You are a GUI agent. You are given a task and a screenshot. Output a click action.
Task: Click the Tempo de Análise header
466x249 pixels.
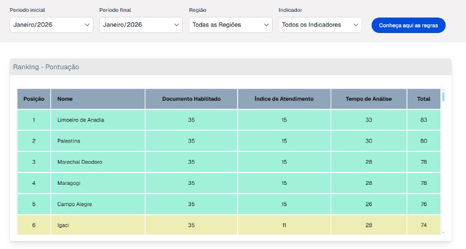369,99
